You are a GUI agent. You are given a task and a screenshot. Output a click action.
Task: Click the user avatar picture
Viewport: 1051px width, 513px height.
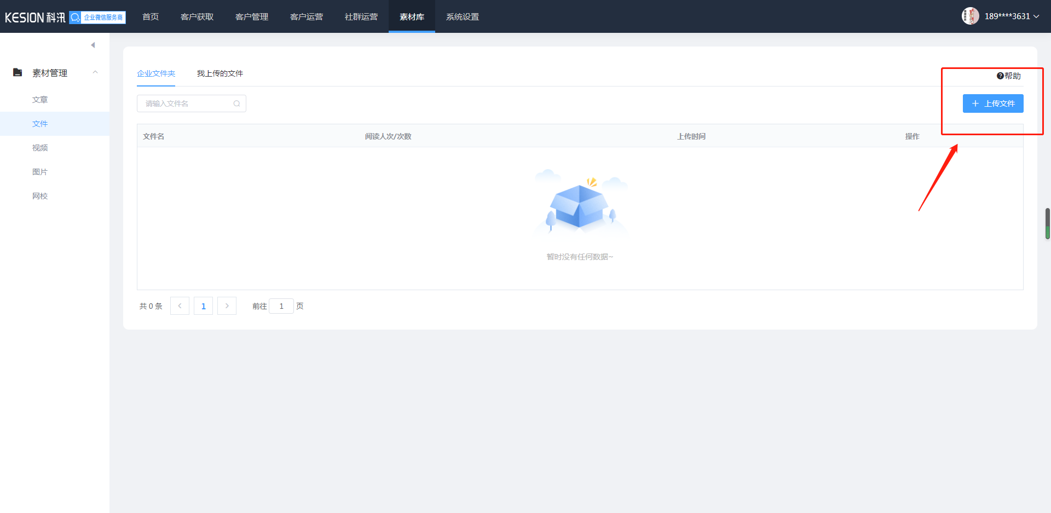coord(970,16)
